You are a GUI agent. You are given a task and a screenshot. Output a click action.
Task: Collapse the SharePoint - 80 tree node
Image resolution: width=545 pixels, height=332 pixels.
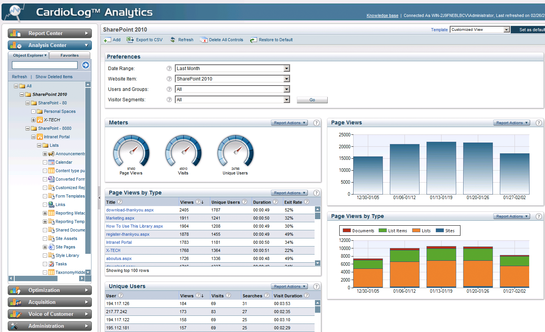(x=27, y=103)
